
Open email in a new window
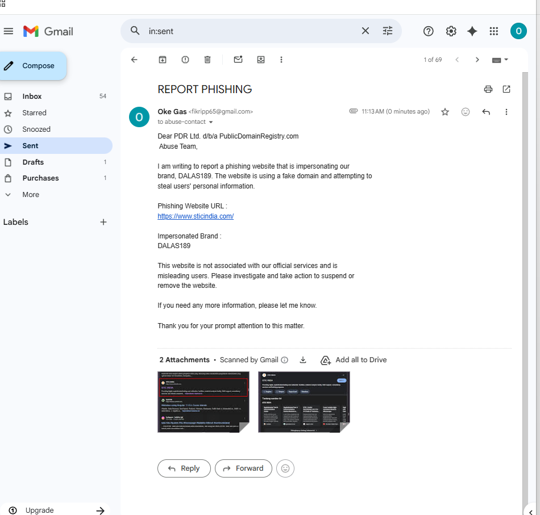[x=506, y=90]
